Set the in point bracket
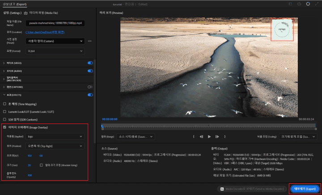This screenshot has width=322, height=195. click(x=194, y=137)
